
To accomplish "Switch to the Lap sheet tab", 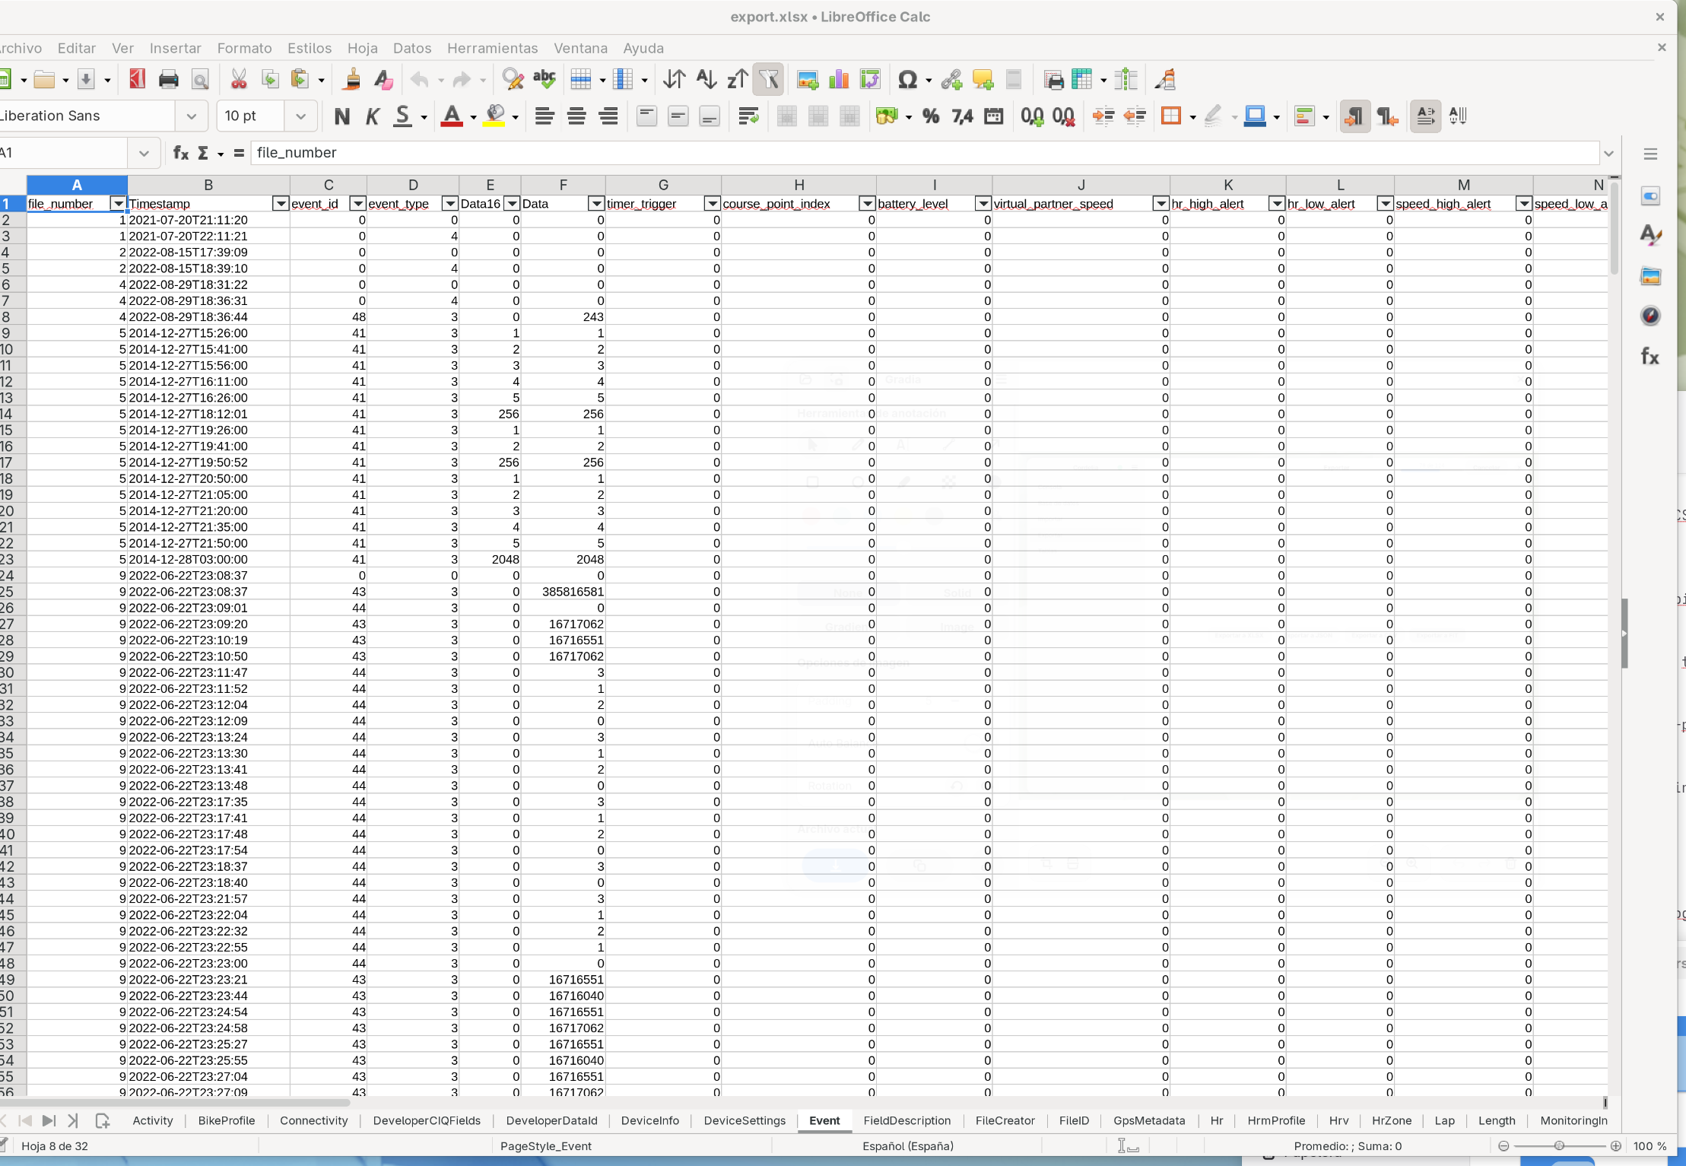I will tap(1444, 1120).
